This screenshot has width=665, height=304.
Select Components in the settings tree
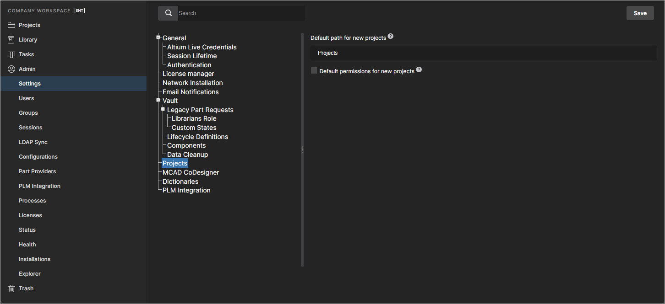coord(185,145)
